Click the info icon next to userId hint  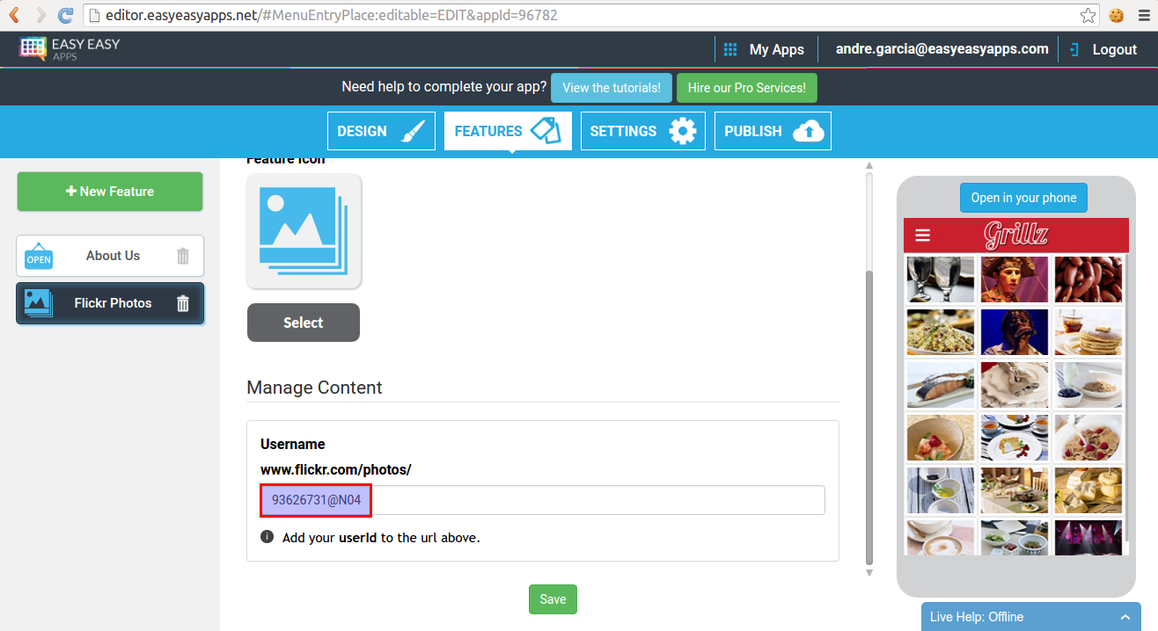tap(267, 537)
